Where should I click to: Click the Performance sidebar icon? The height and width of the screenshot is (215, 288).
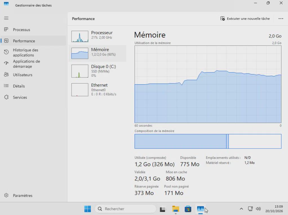(6, 41)
